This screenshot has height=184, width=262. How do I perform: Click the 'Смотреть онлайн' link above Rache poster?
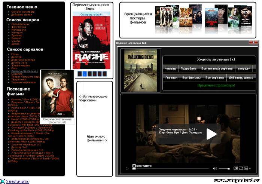point(91,15)
